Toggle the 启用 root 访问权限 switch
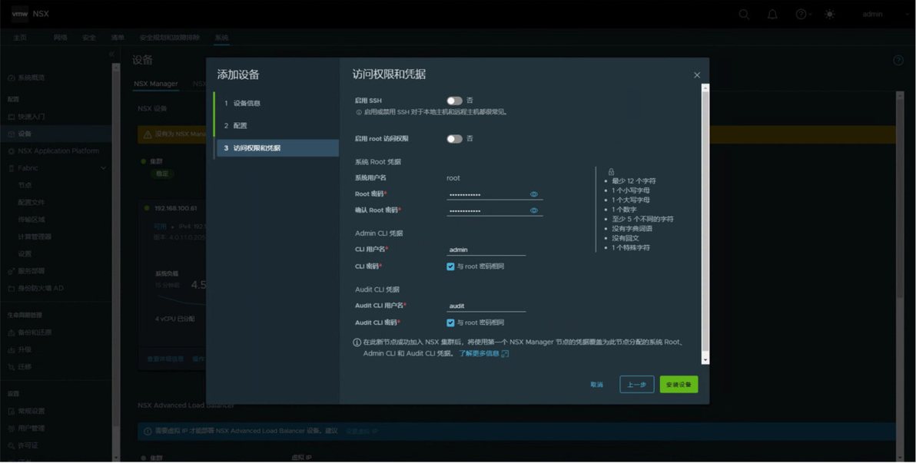Screen dimensions: 916x463 click(454, 138)
